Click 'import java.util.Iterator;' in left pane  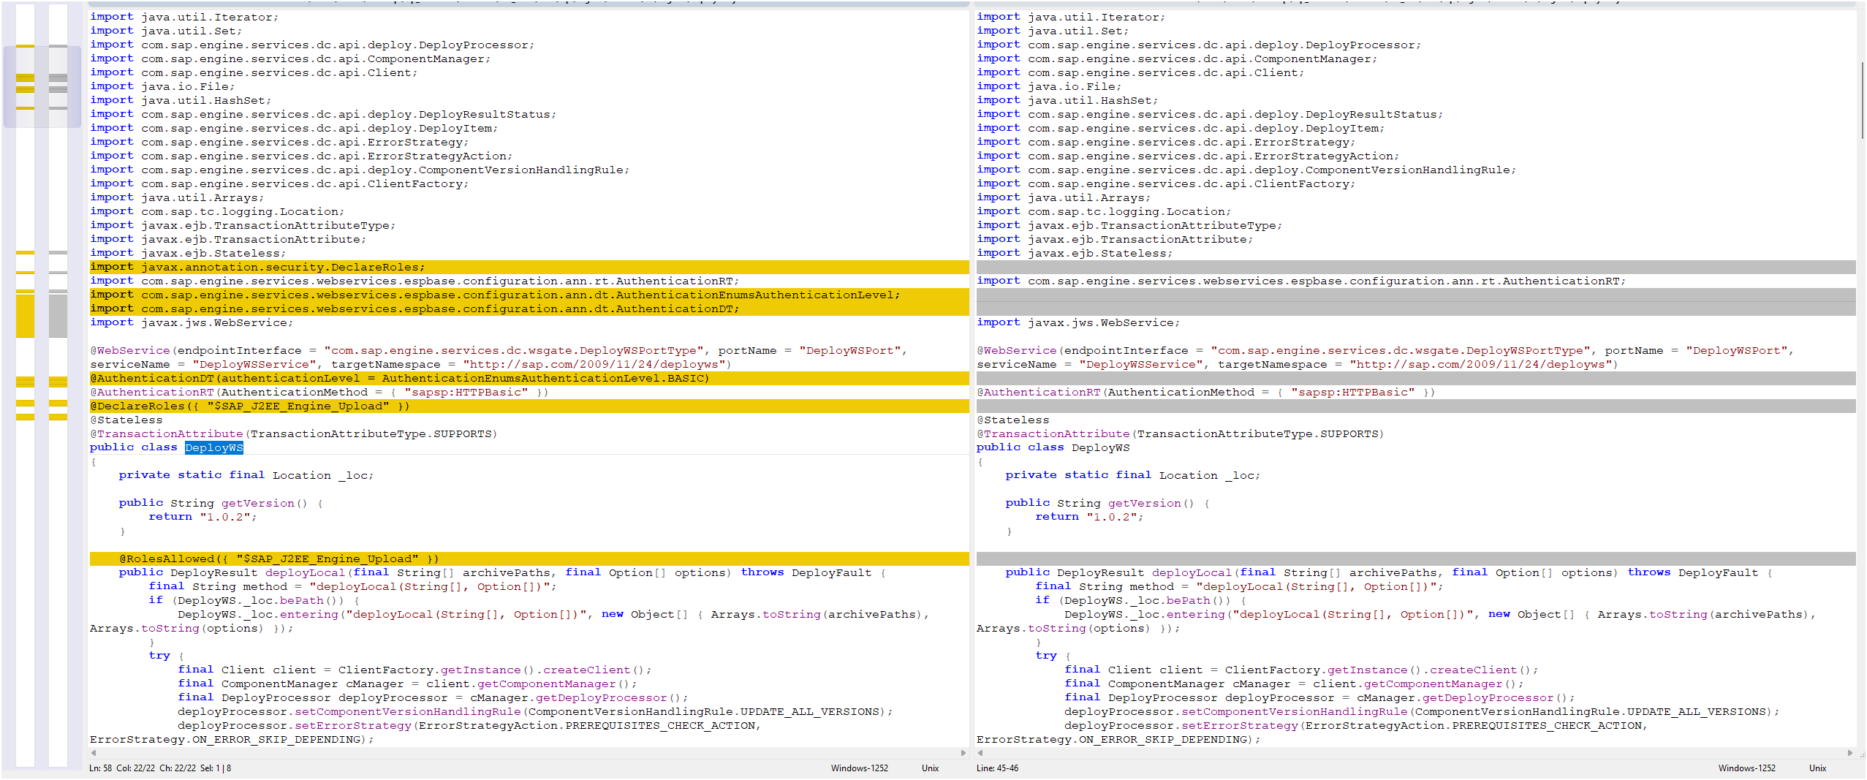click(184, 17)
